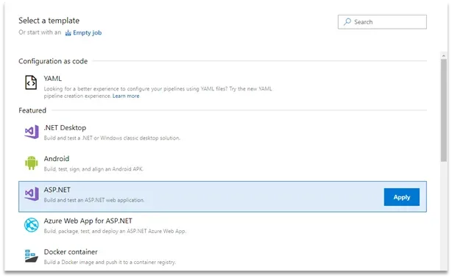The height and width of the screenshot is (278, 452).
Task: Select Azure Web App for ASP.NET title
Action: pyautogui.click(x=88, y=221)
